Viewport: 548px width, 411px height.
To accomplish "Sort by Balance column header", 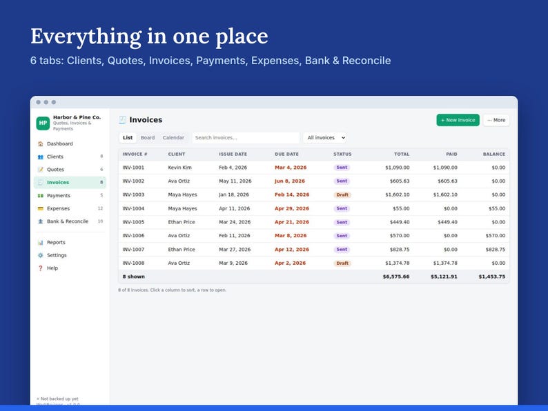I will (494, 154).
